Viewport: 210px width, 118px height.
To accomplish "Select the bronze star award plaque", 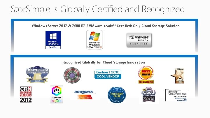I will (x=178, y=76).
